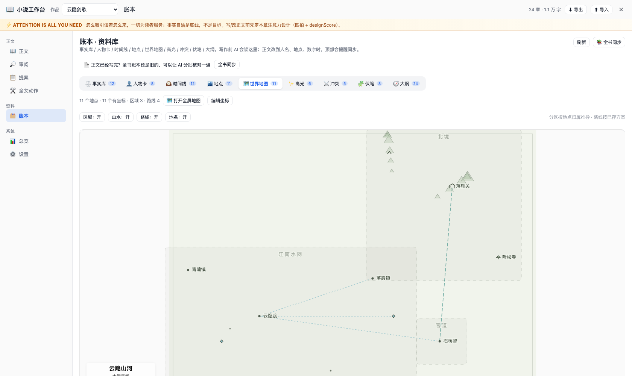Screen dimensions: 632x376
Task: Click the 石桥驿 dot on map
Action: click(439, 341)
